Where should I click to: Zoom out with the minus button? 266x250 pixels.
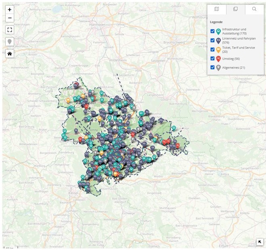(x=10, y=18)
